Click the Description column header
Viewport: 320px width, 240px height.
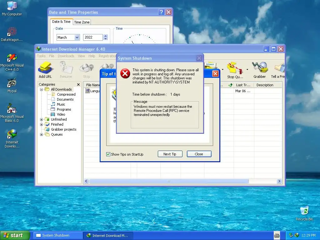(x=268, y=85)
